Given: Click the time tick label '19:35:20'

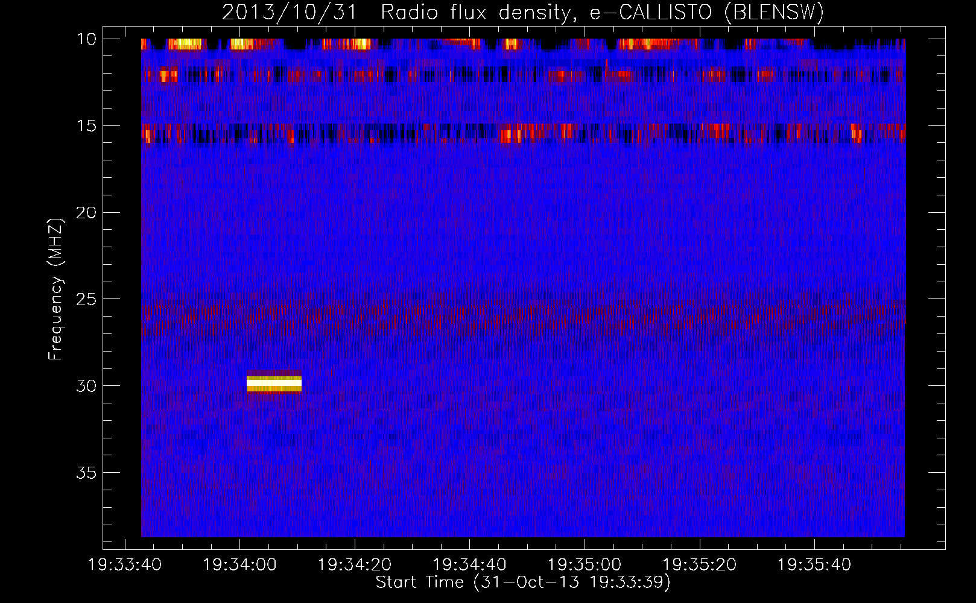Looking at the screenshot, I should (700, 565).
